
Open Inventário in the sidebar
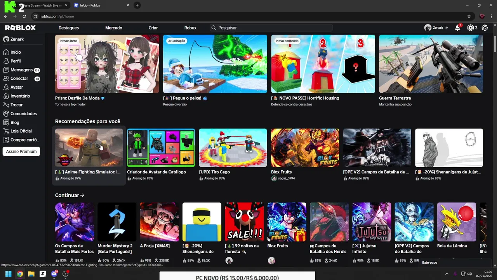20,96
